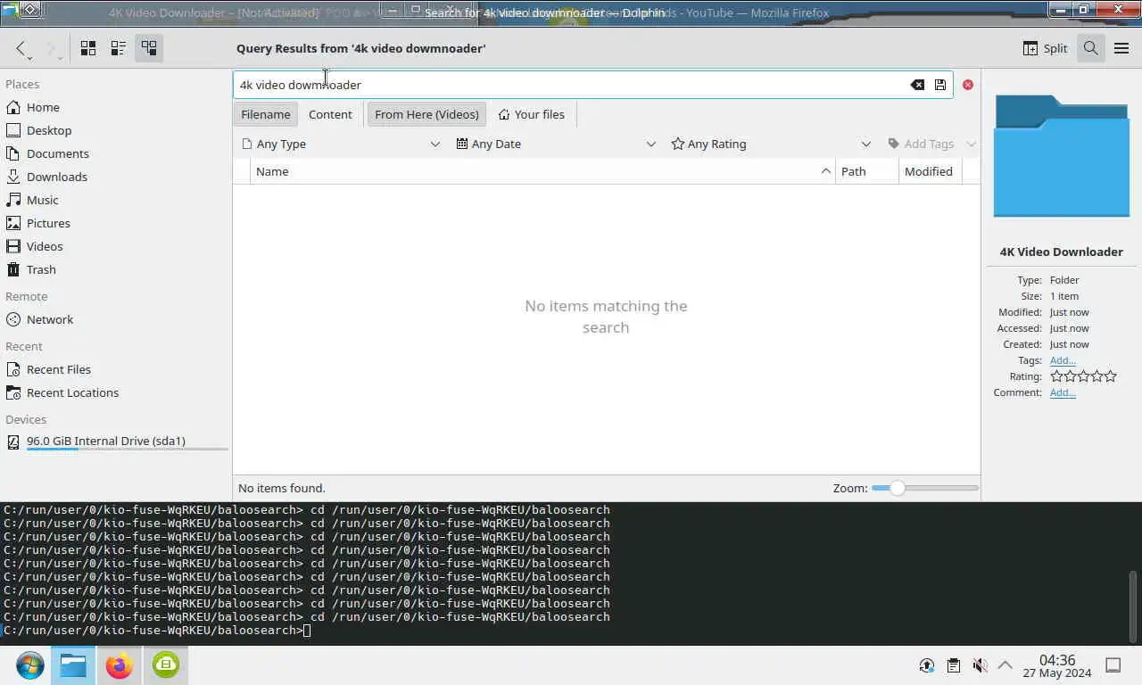Viewport: 1142px width, 685px height.
Task: Sort by the Name column header
Action: tap(542, 171)
